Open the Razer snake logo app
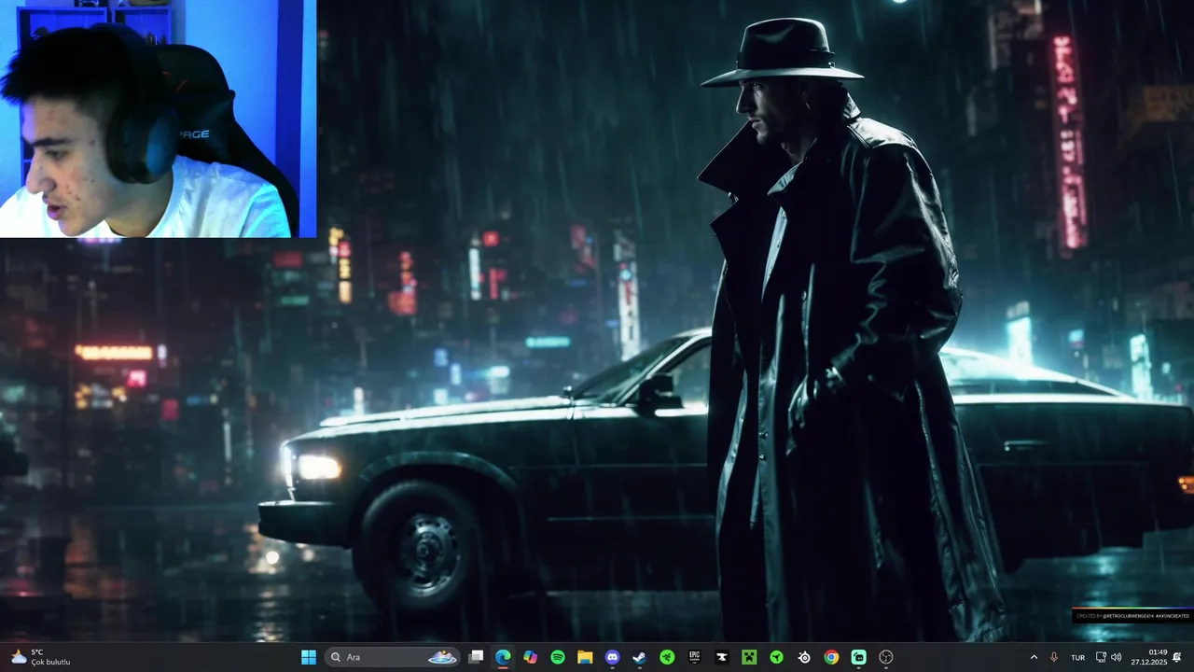This screenshot has height=672, width=1194. (667, 657)
